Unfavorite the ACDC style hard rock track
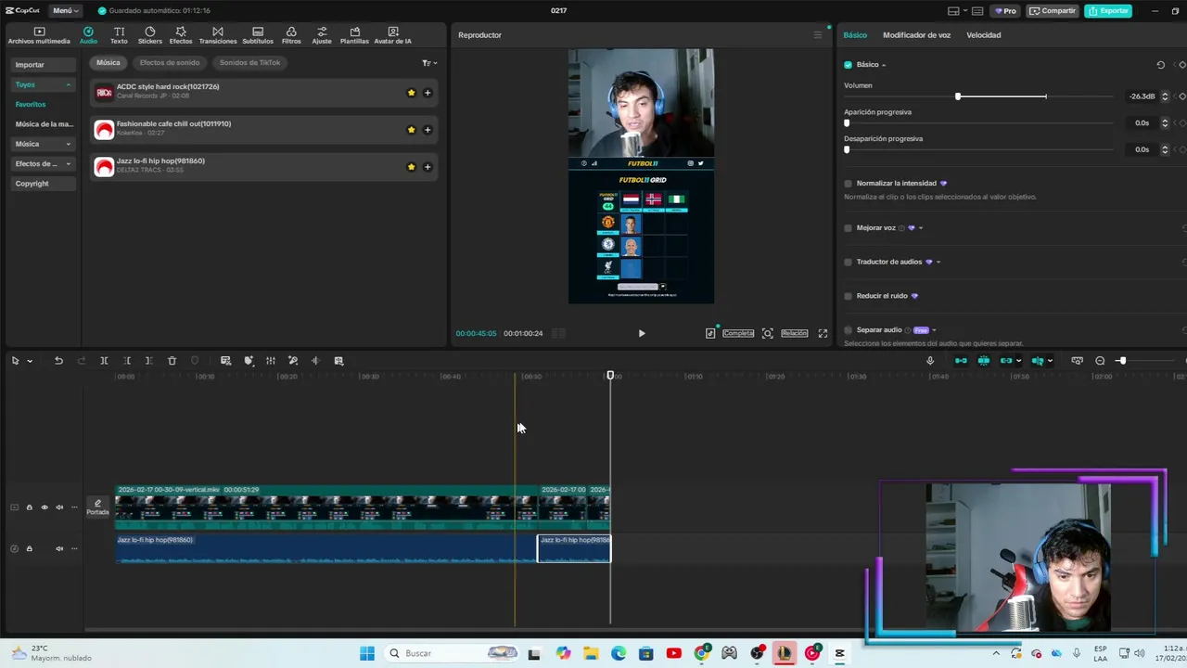Screen dimensions: 1187x668 (411, 93)
